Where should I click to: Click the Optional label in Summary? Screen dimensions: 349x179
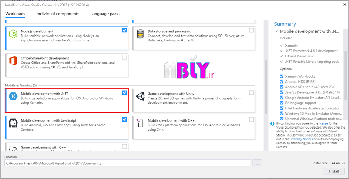click(x=286, y=69)
